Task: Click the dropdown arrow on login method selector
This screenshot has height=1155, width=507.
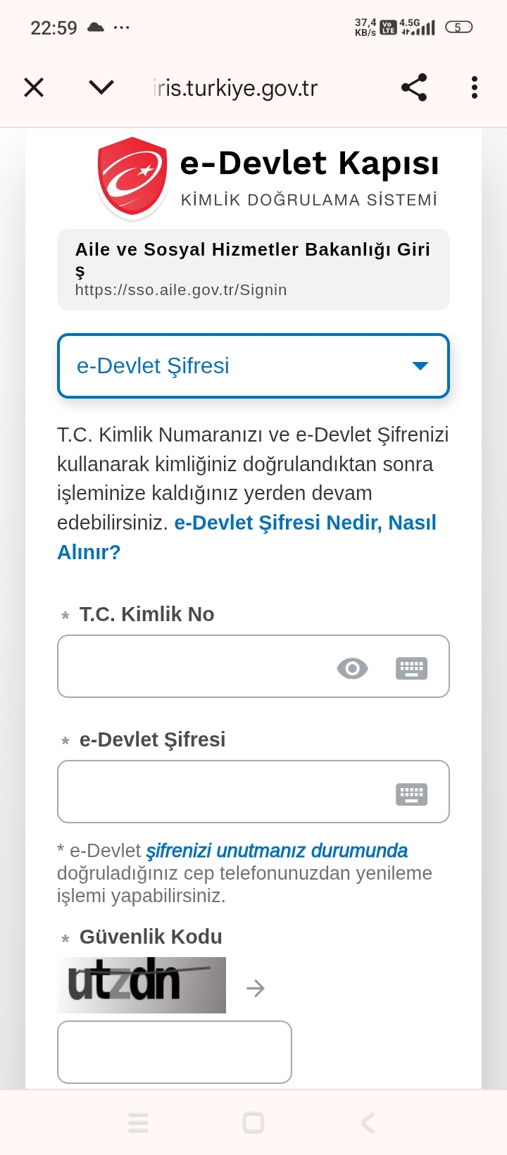Action: (420, 366)
